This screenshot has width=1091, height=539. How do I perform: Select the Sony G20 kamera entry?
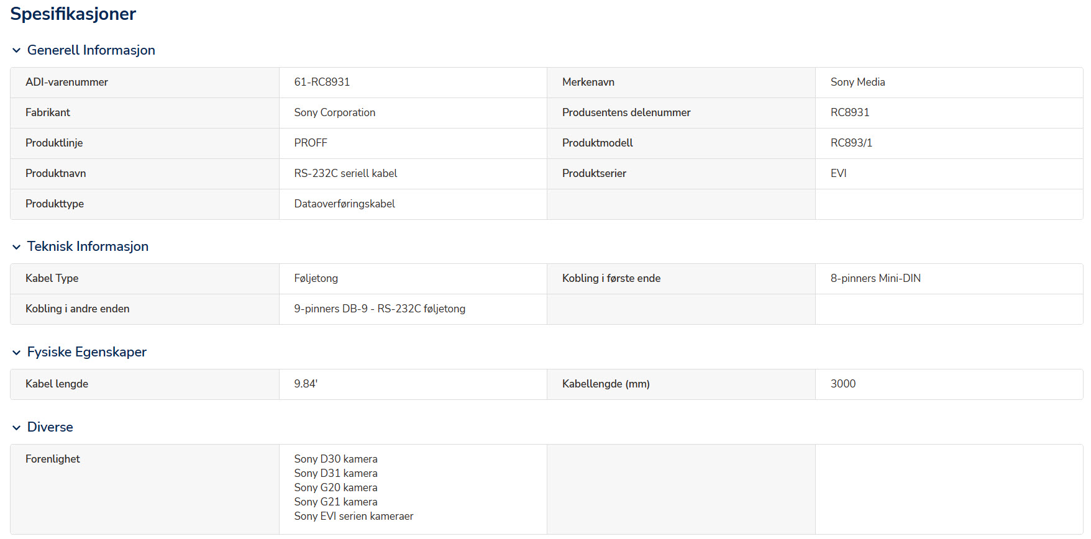tap(336, 487)
